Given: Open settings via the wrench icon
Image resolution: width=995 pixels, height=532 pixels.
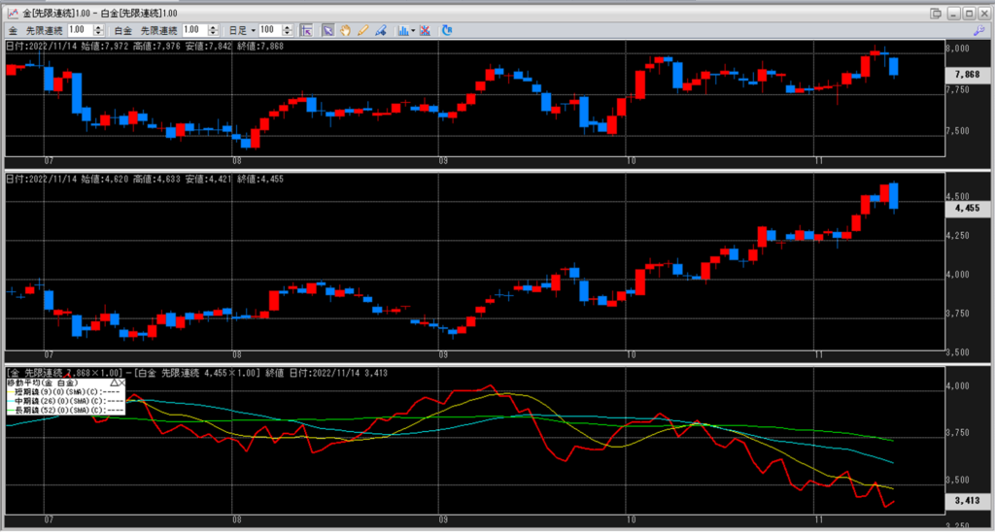Looking at the screenshot, I should click(x=978, y=30).
